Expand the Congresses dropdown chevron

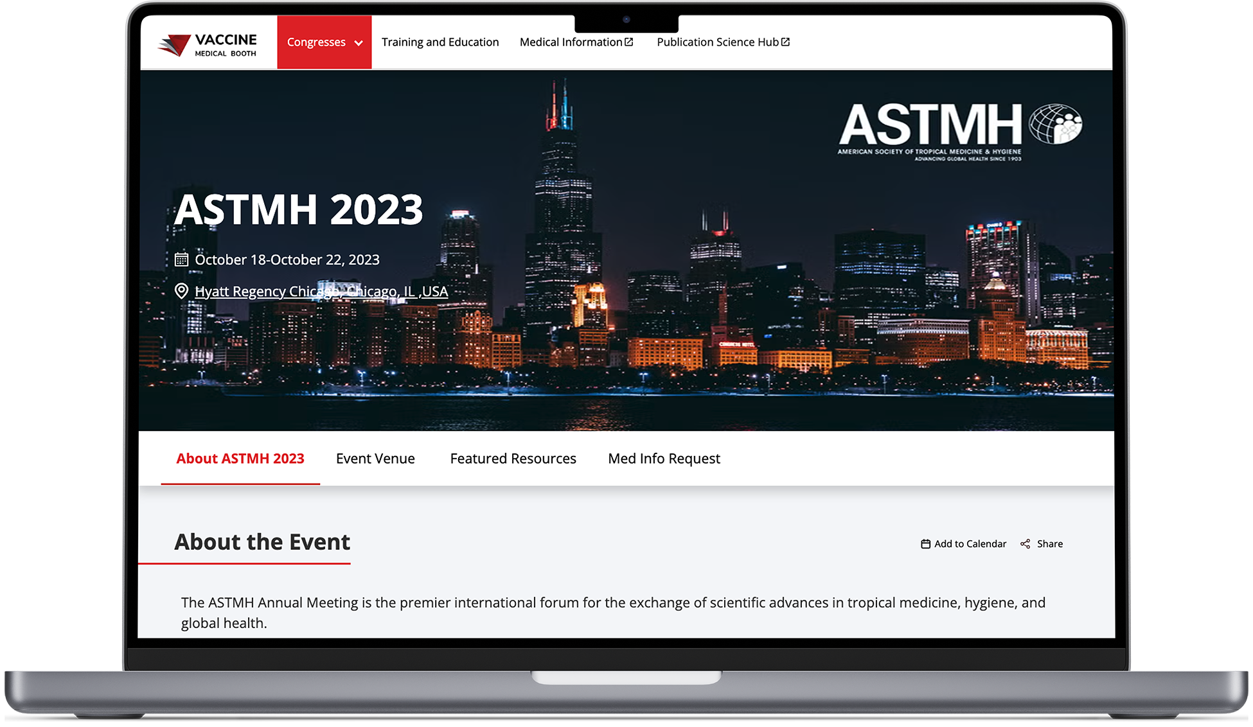(x=359, y=43)
